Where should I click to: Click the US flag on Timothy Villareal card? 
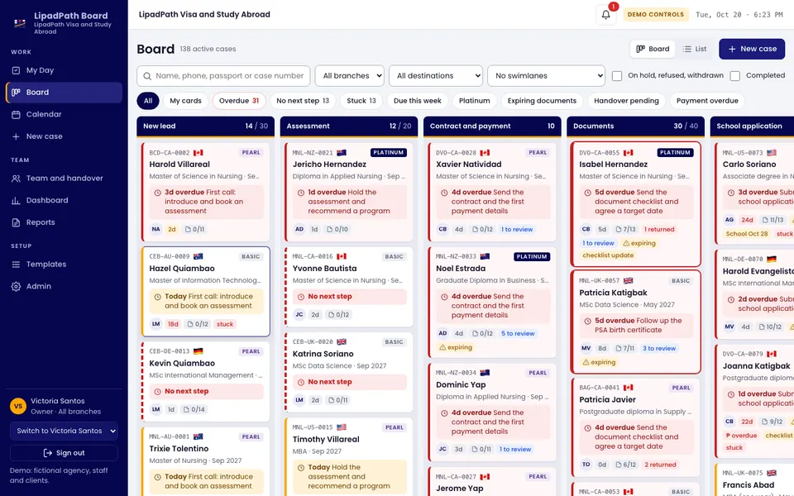pos(342,427)
